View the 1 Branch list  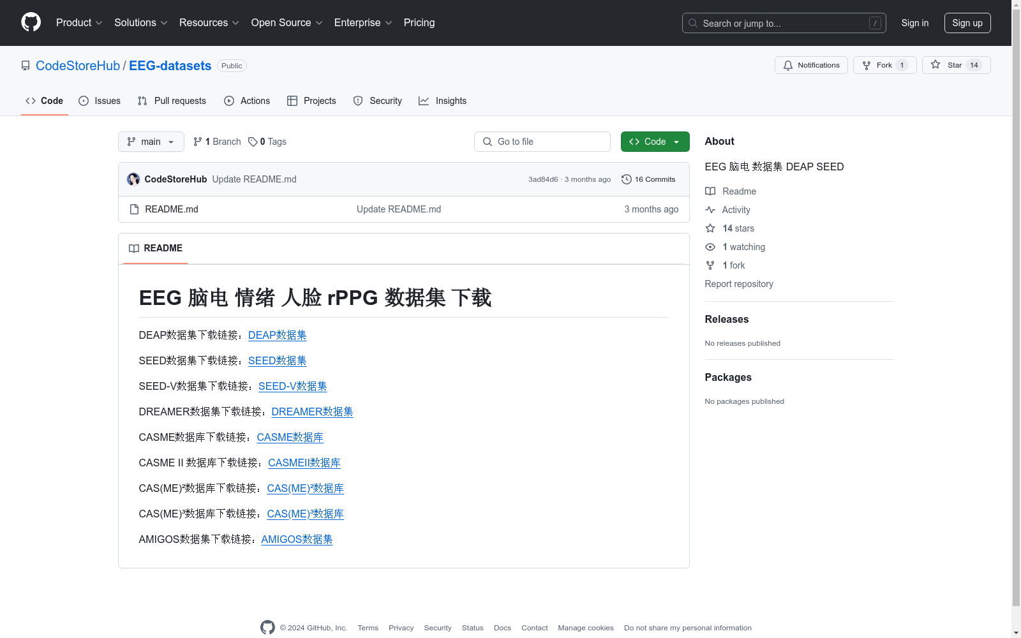click(x=217, y=142)
